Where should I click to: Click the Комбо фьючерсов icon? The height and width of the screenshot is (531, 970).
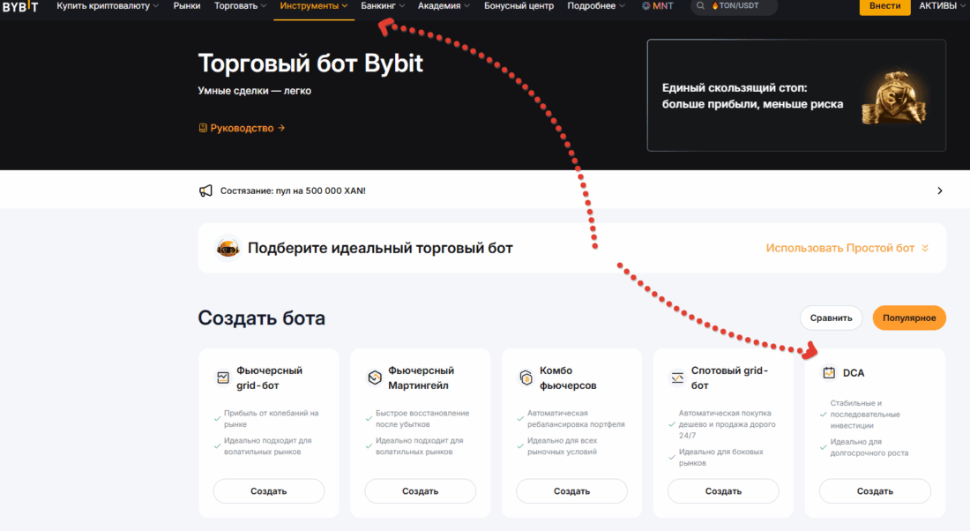tap(526, 378)
